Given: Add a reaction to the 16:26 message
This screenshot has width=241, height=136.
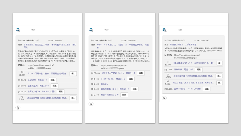Looking at the screenshot, I should (18, 108).
